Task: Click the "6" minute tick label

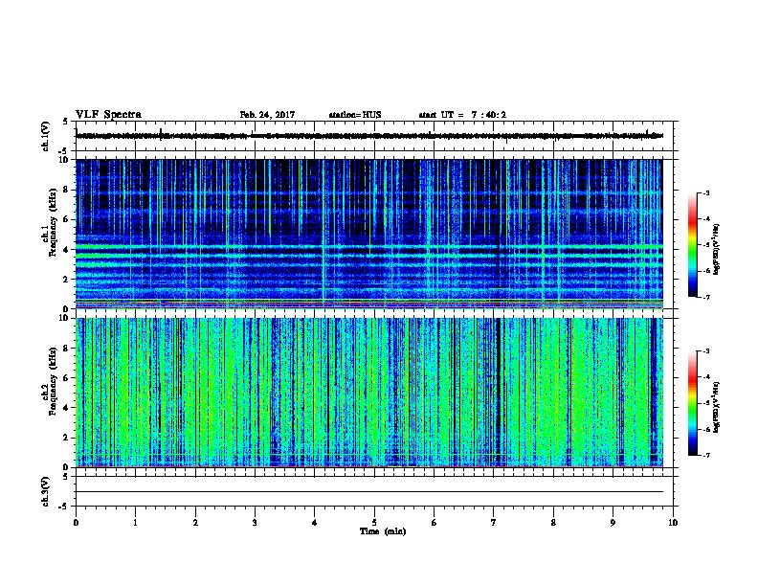Action: click(x=434, y=523)
